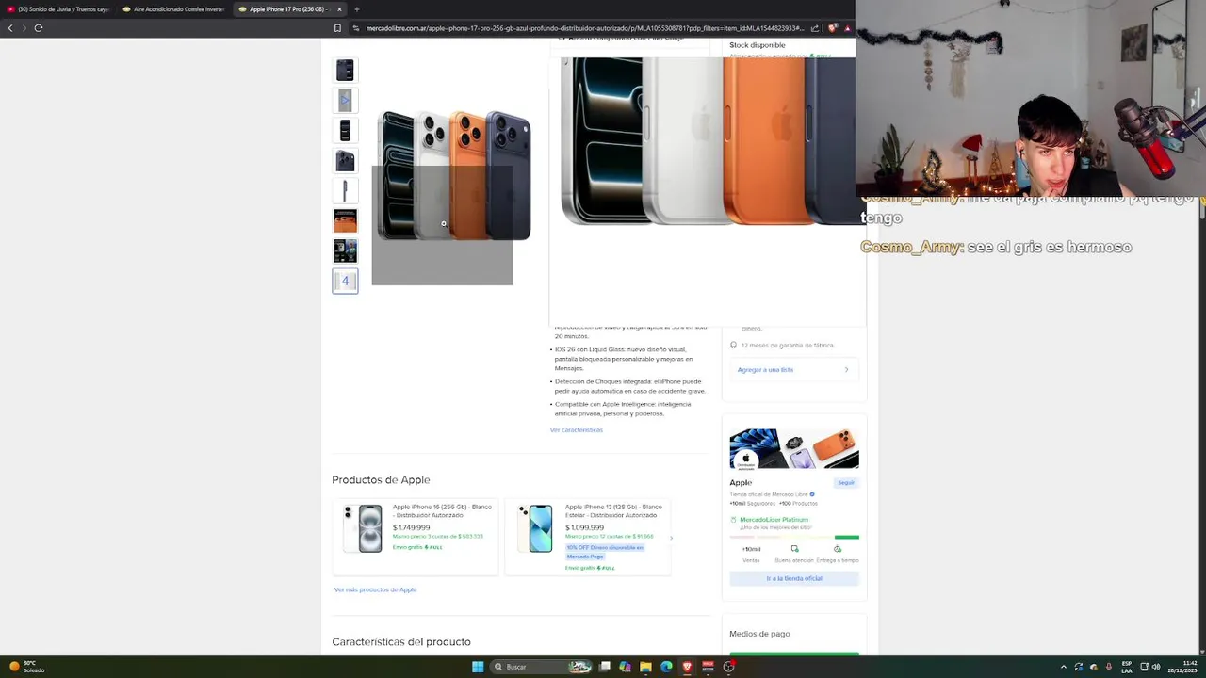Open the volume control in system tray
The image size is (1206, 678).
coord(1156,667)
